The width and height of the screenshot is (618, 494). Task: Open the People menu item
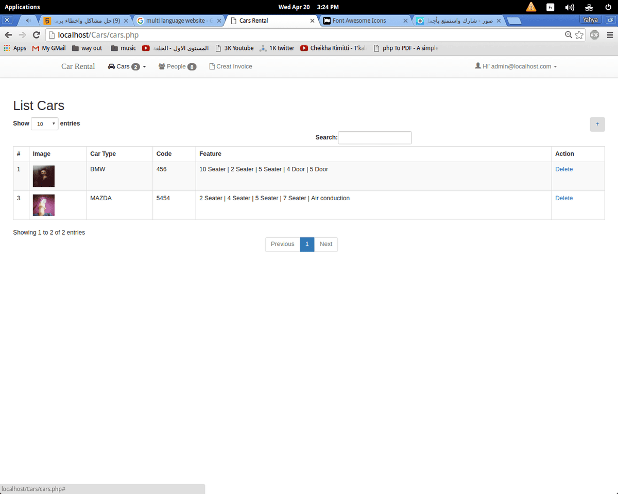177,66
